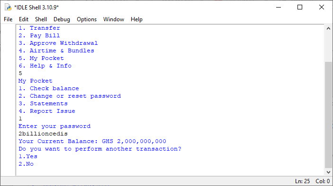The height and width of the screenshot is (186, 333).
Task: Click the 2billioncedis password line
Action: point(43,134)
